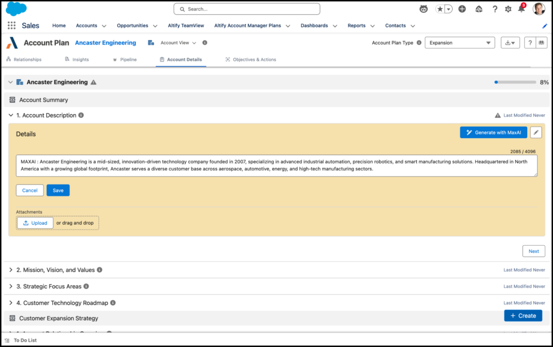
Task: Open the user profile avatar
Action: (x=539, y=9)
